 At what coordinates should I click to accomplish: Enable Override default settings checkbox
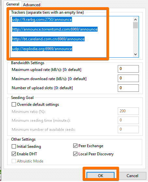point(14,104)
